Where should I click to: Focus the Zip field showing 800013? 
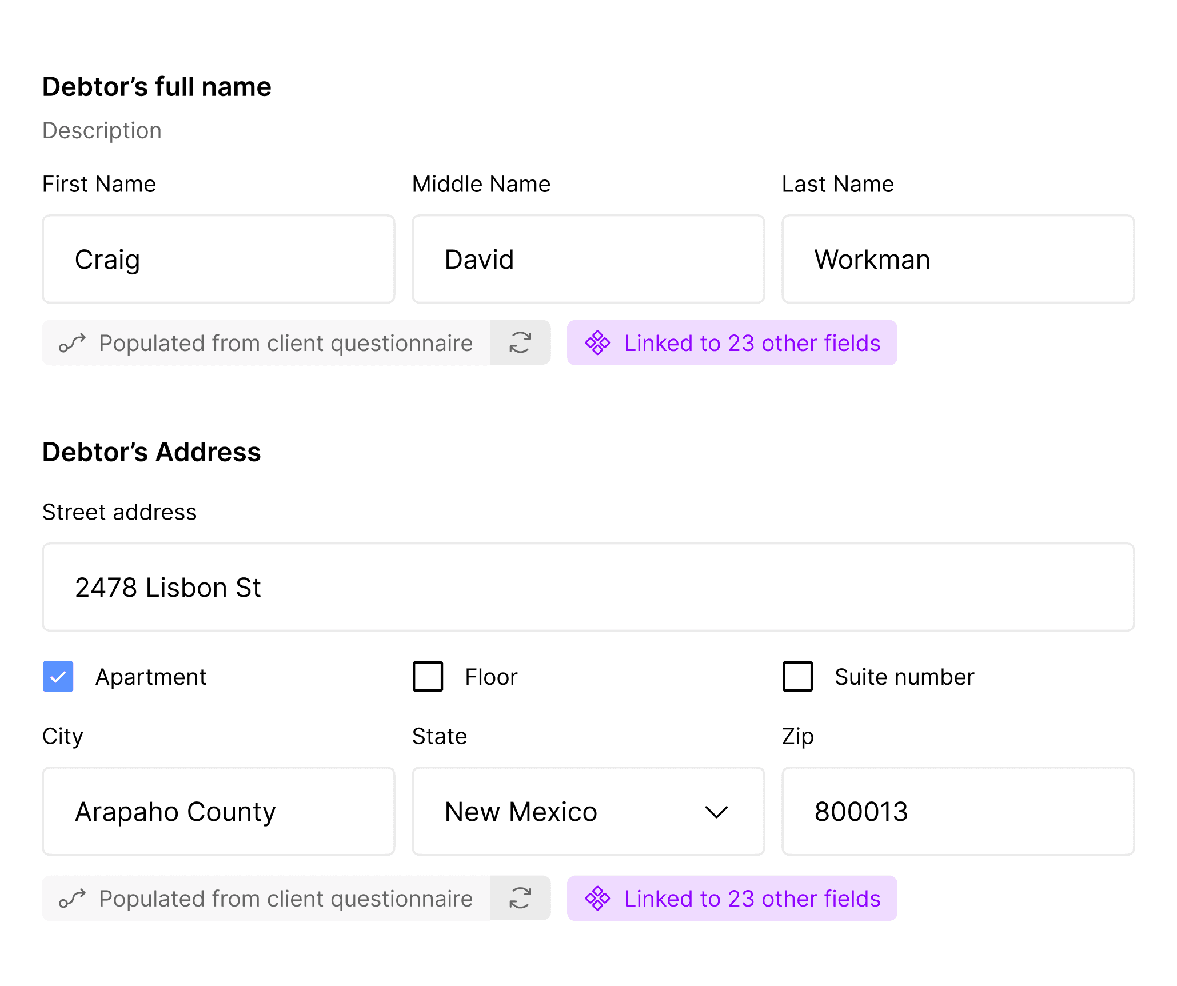pyautogui.click(x=957, y=811)
